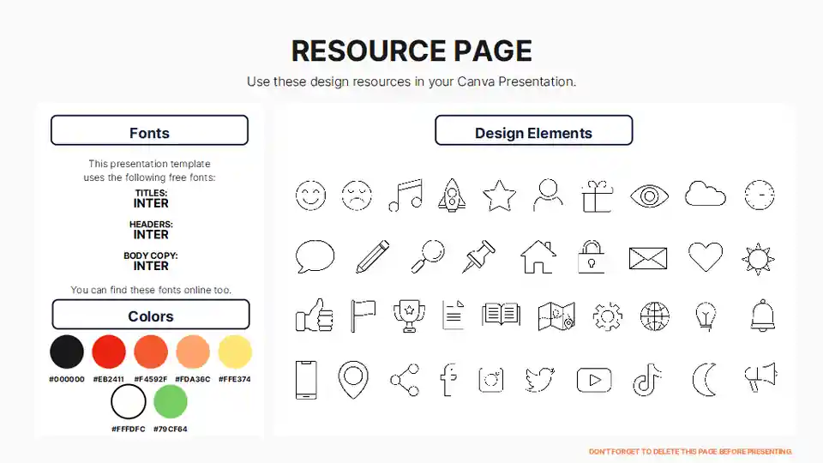The height and width of the screenshot is (463, 823).
Task: Pick the orange #F4592F swatch
Action: (x=151, y=352)
